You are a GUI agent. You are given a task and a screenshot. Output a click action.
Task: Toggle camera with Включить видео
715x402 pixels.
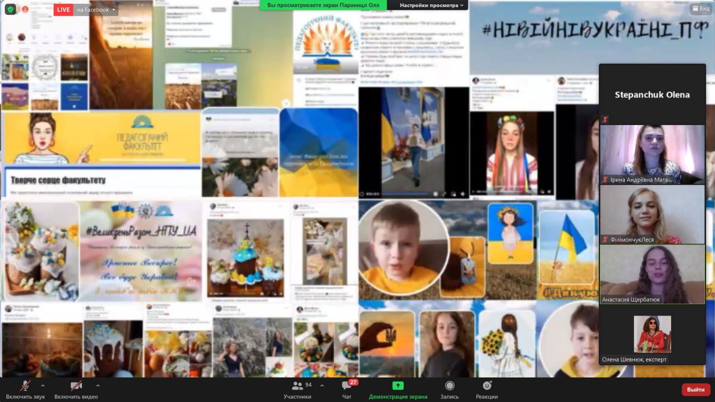tap(76, 389)
